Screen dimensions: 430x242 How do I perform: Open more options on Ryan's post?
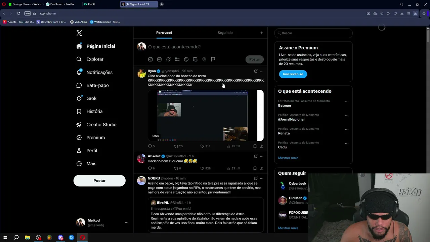pyautogui.click(x=262, y=71)
